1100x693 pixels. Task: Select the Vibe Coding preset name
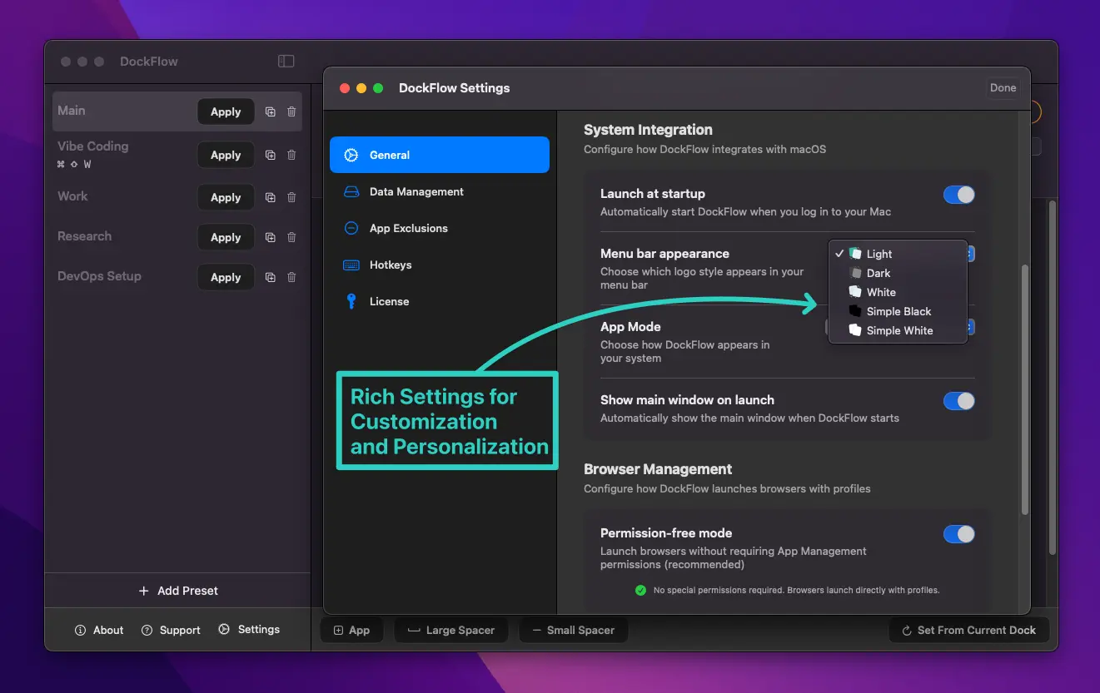93,146
